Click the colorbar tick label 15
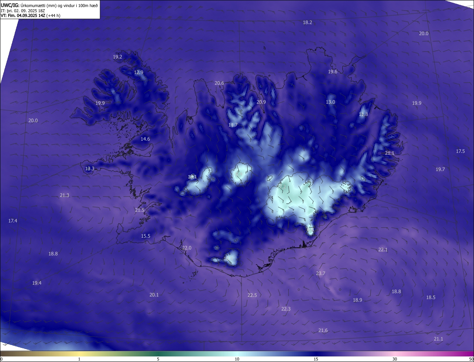The height and width of the screenshot is (362, 474). point(316,359)
